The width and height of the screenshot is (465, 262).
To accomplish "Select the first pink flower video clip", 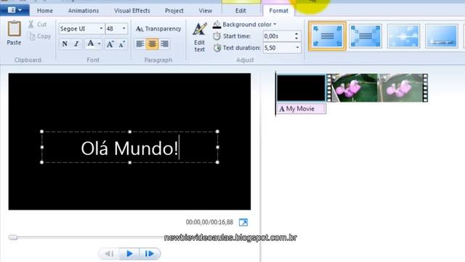I will (354, 88).
